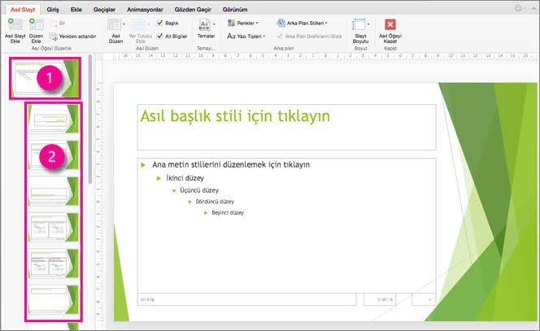Viewport: 540px width, 331px height.
Task: Click Yeniden adlandır in the ribbon
Action: (x=74, y=37)
